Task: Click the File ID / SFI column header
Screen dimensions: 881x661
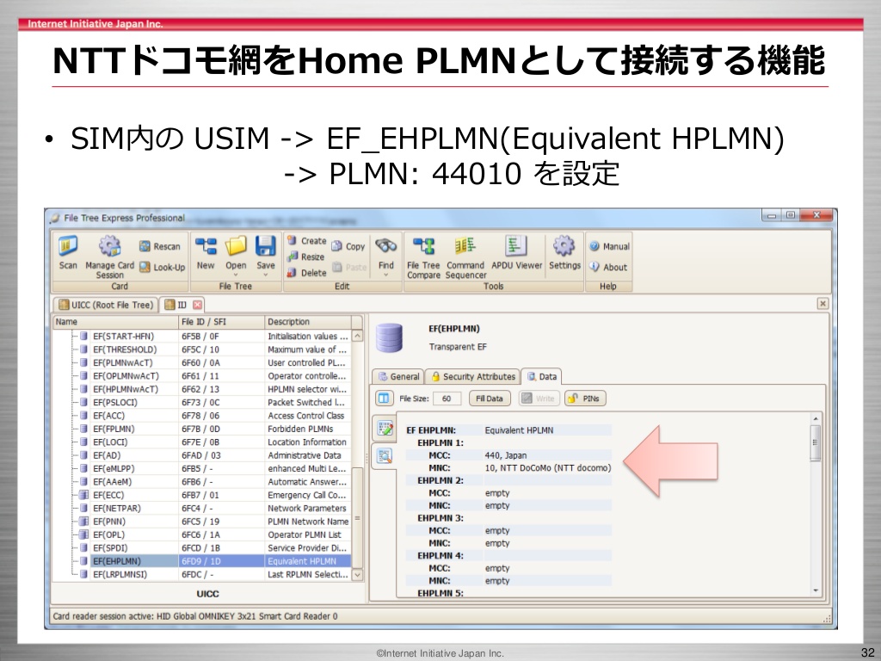Action: coord(221,322)
